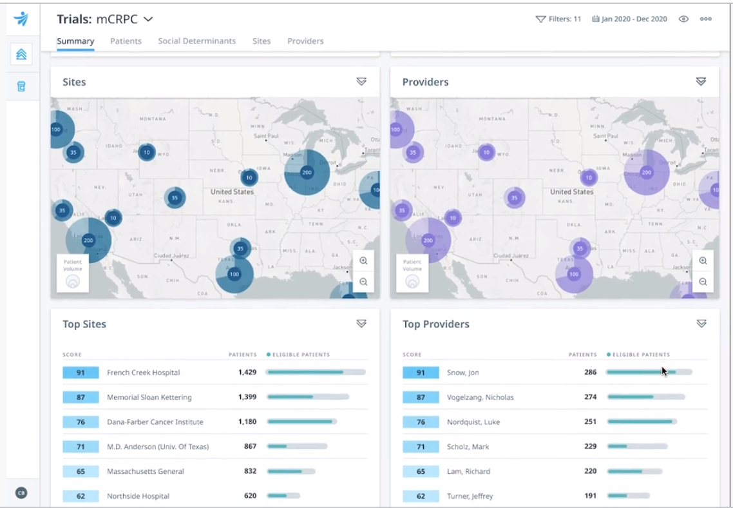Zoom in on the Providers map

click(703, 260)
